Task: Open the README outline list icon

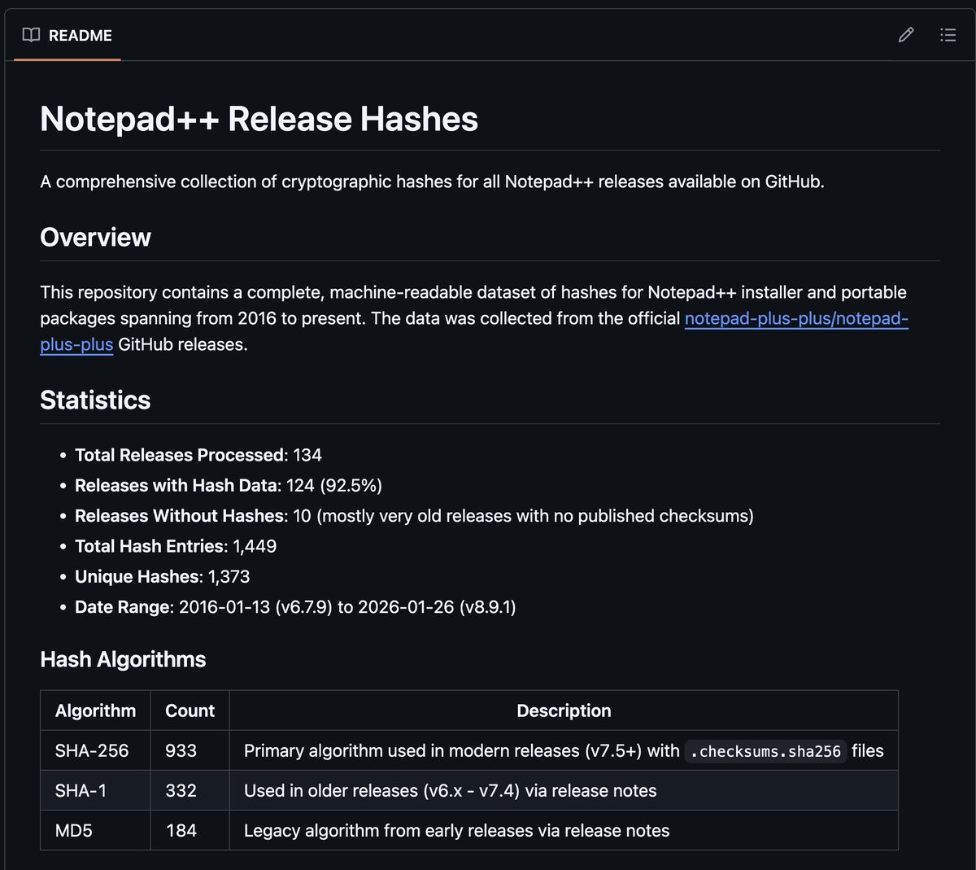Action: click(x=948, y=35)
